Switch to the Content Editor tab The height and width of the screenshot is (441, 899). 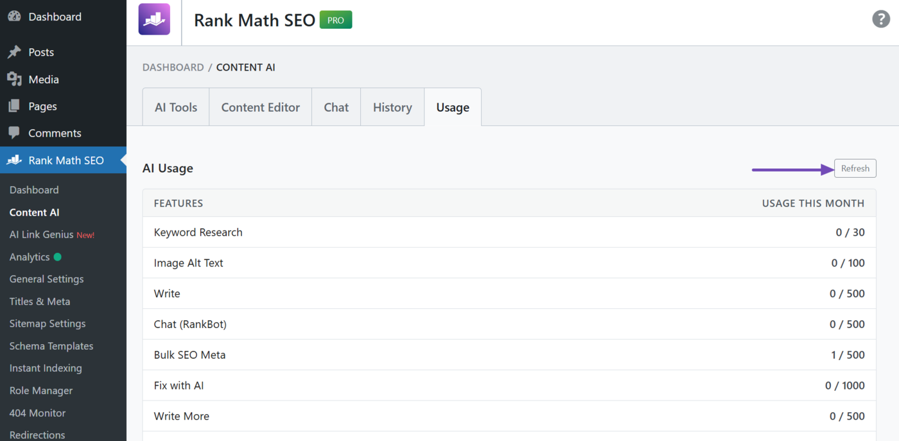click(261, 107)
